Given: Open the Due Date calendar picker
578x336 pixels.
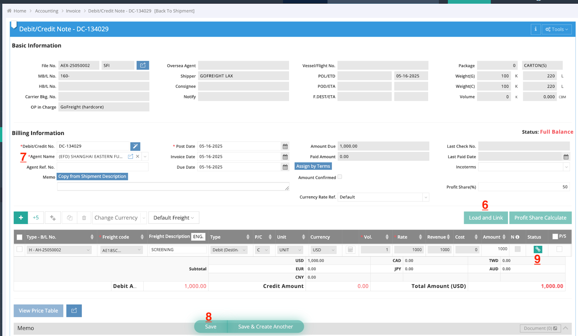Looking at the screenshot, I should 285,167.
